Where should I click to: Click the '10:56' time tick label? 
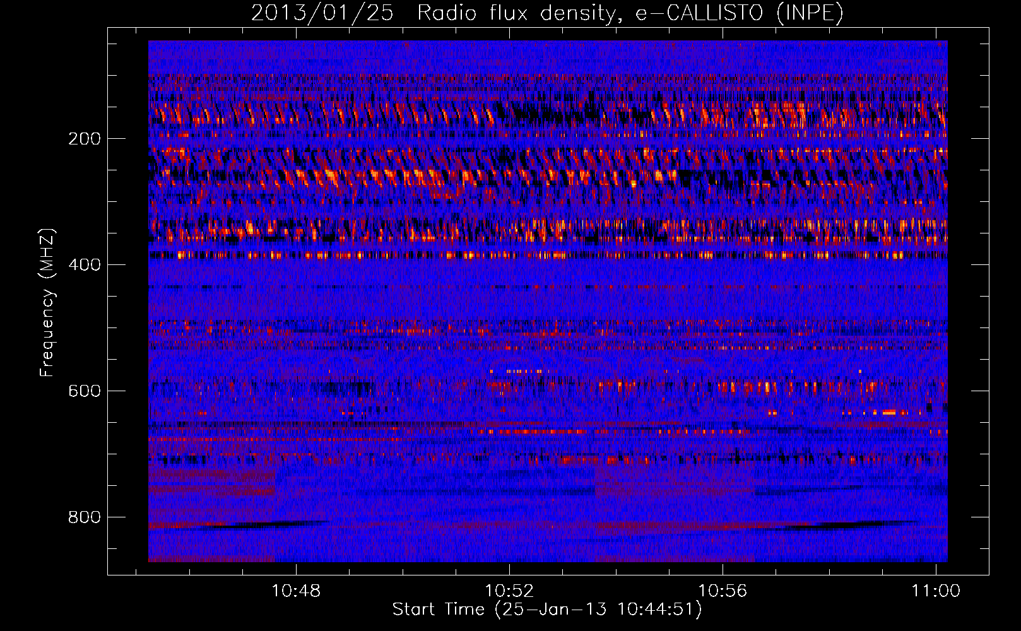pos(723,591)
